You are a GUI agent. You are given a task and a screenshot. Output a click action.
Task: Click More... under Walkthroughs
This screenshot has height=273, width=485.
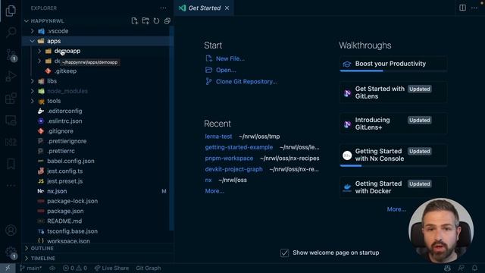[x=396, y=209]
